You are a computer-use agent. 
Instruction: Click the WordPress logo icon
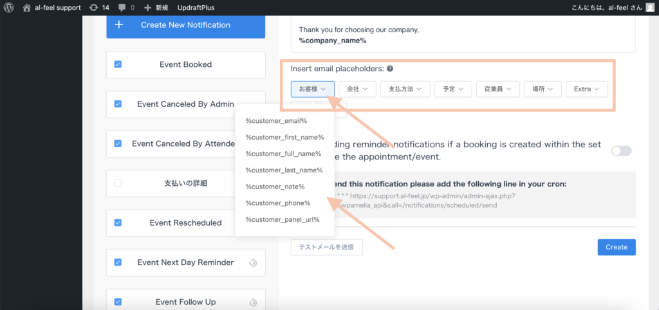pos(9,8)
